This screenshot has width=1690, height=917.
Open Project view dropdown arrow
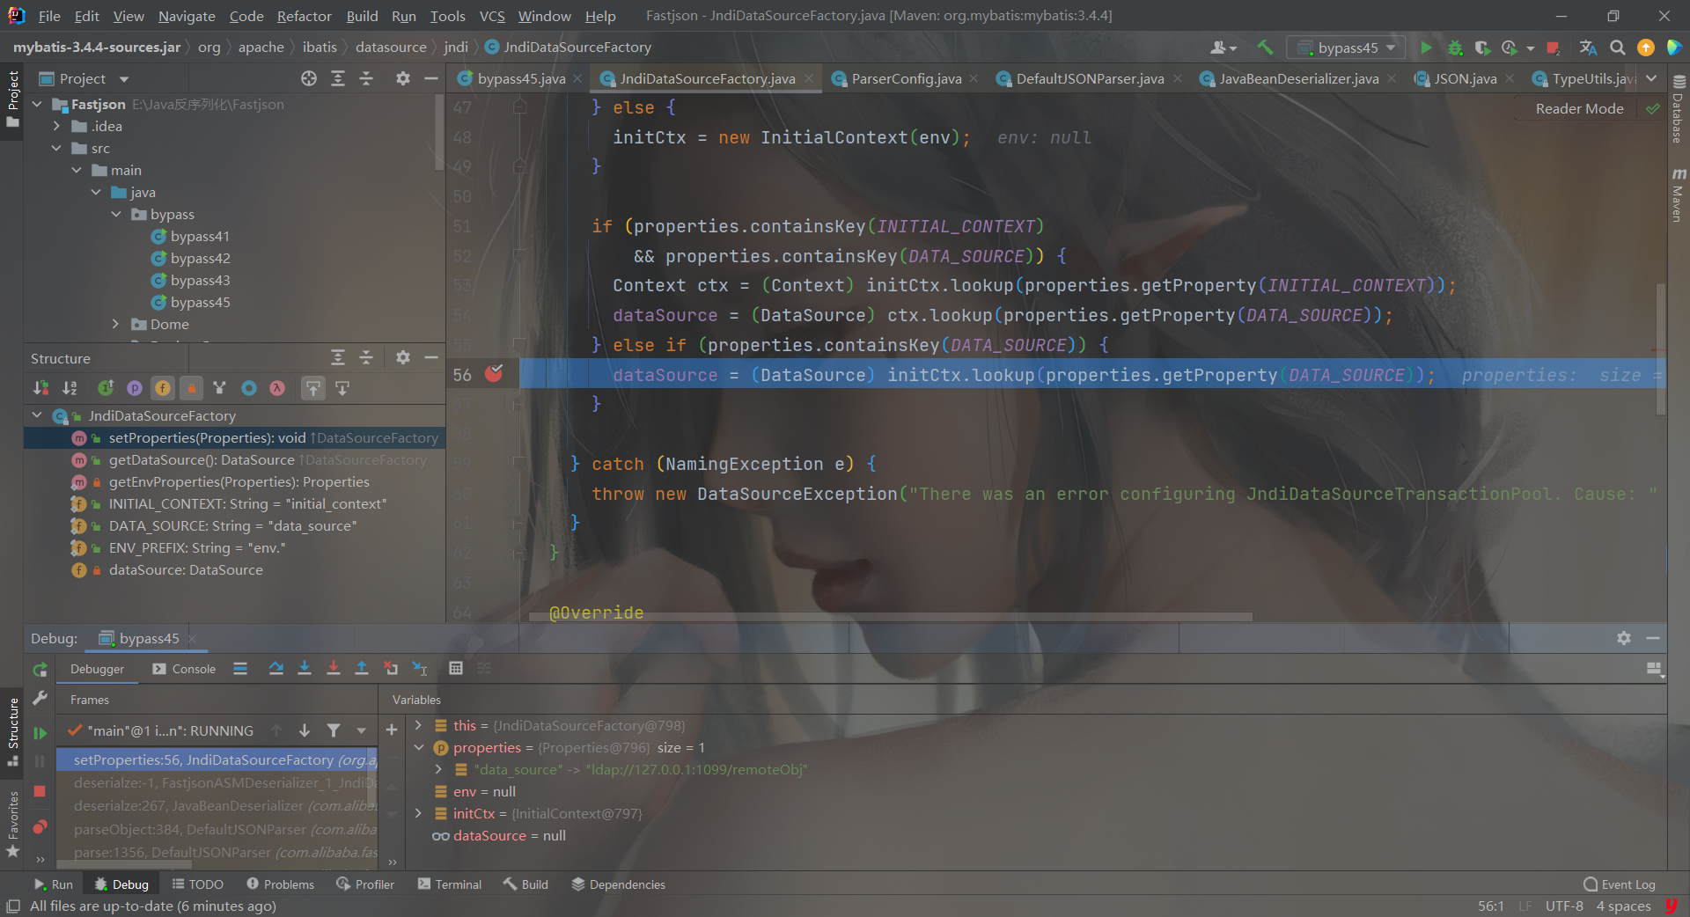(x=124, y=79)
